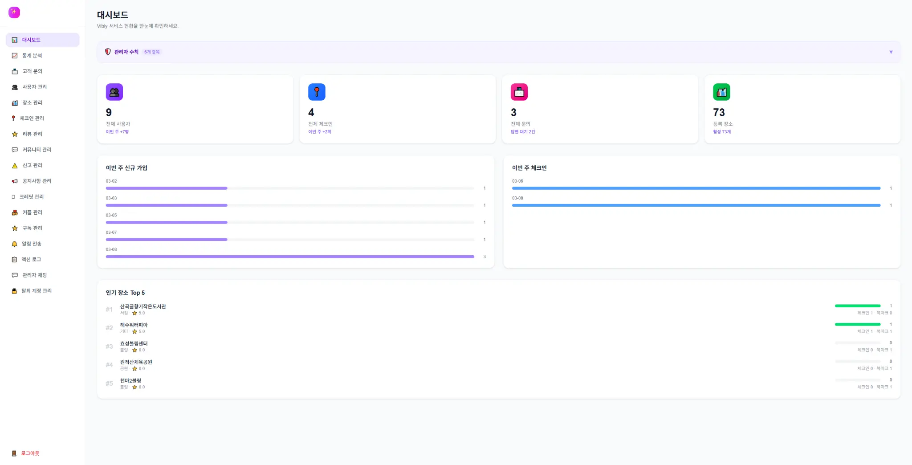
Task: Expand 관리자 수칙 with the chevron arrow
Action: pyautogui.click(x=891, y=52)
